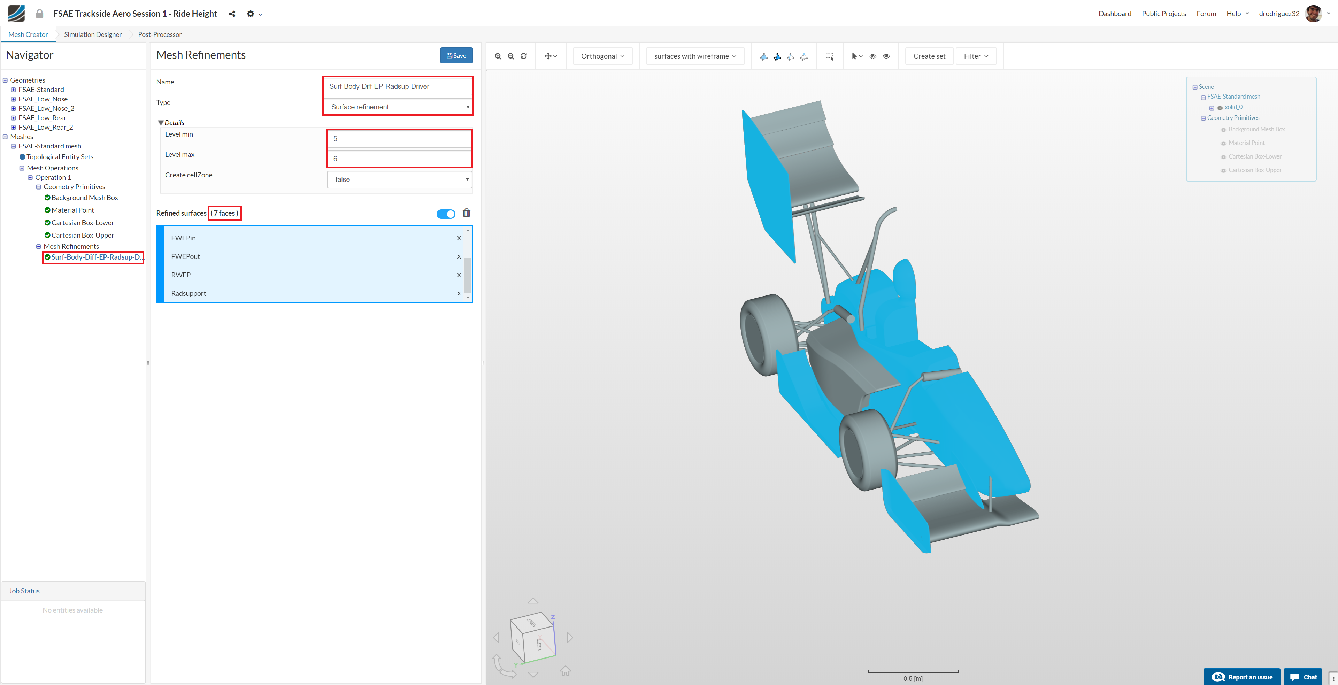Click the zoom out magnifier icon
This screenshot has height=685, width=1338.
[510, 56]
